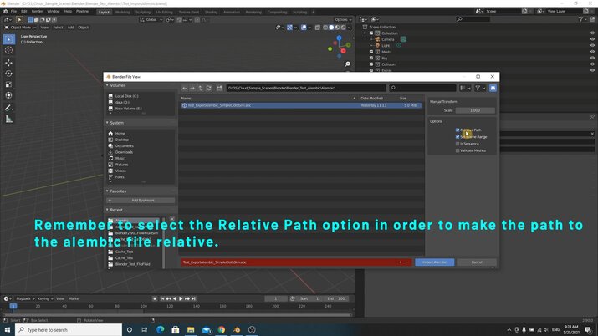598x336 pixels.
Task: Toggle Mesh collection checkbox in outliner
Action: coord(371,52)
